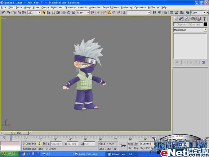Toggle Window/Crossing selection mode
Image resolution: width=209 pixels, height=157 pixels.
tap(58, 13)
